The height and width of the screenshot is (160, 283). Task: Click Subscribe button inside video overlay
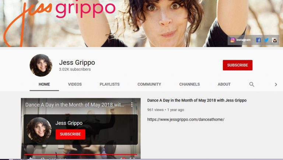tap(70, 134)
